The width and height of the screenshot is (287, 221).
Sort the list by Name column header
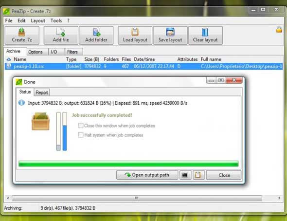(x=20, y=59)
